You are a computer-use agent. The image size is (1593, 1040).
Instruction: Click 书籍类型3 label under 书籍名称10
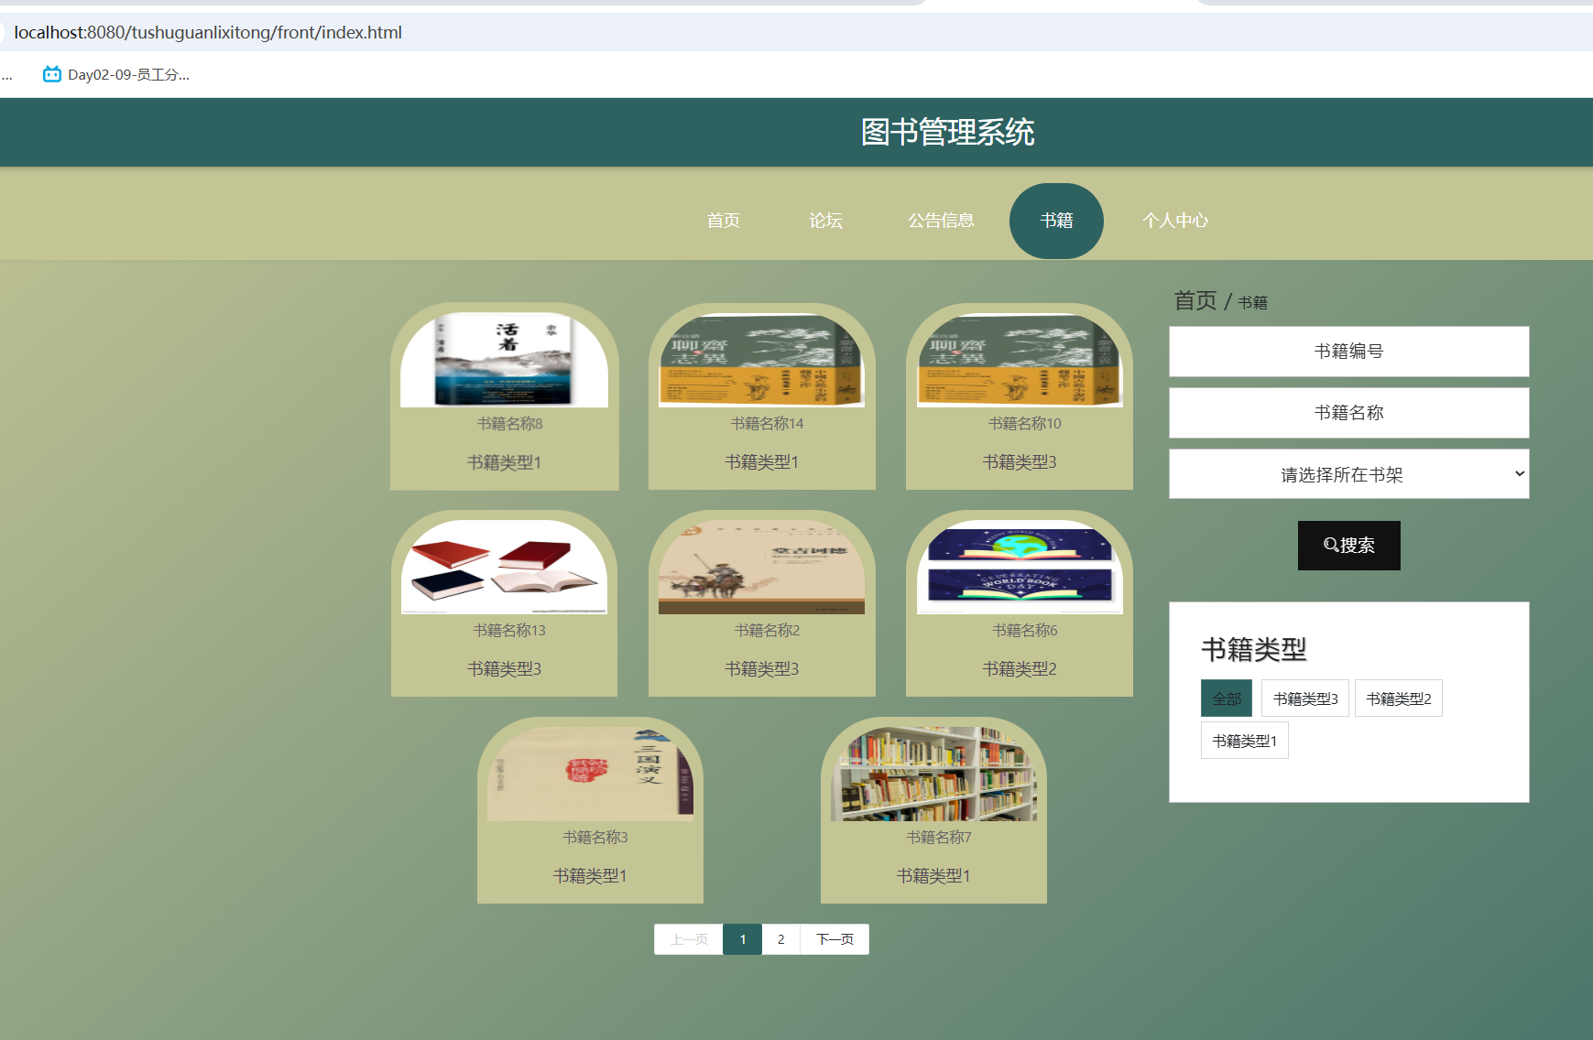click(1020, 463)
